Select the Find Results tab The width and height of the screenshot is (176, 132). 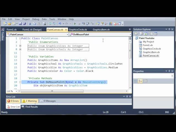[30, 107]
